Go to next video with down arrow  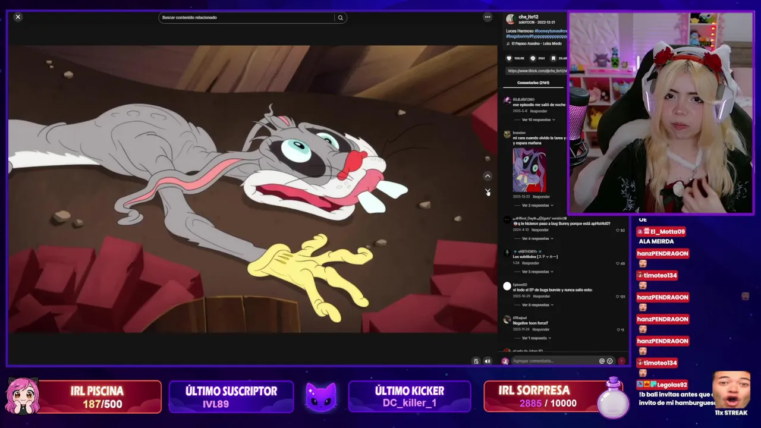[x=488, y=191]
